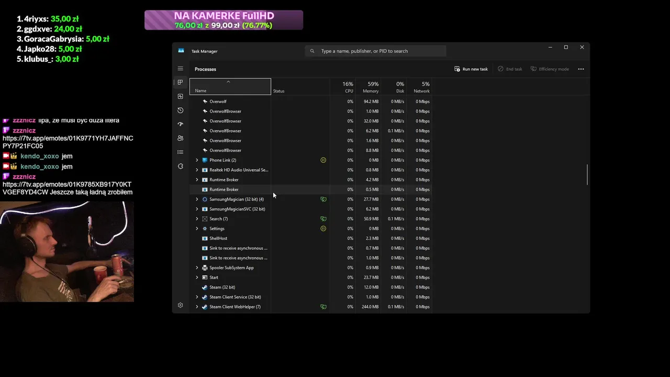Click the efficiency leaf icon for Steam Client WebHelper
The width and height of the screenshot is (670, 377).
pos(323,307)
